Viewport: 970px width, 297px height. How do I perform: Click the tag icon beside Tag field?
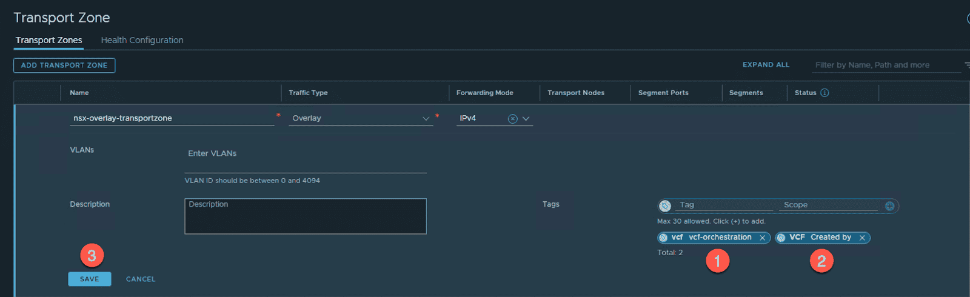coord(665,206)
